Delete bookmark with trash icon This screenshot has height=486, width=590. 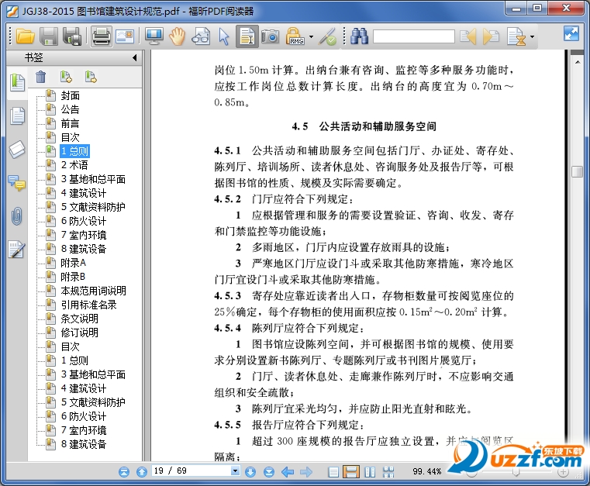point(40,77)
